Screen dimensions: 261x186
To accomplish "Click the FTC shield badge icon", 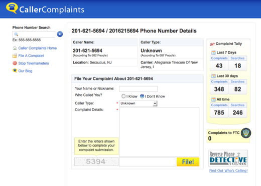I will coord(246,133).
